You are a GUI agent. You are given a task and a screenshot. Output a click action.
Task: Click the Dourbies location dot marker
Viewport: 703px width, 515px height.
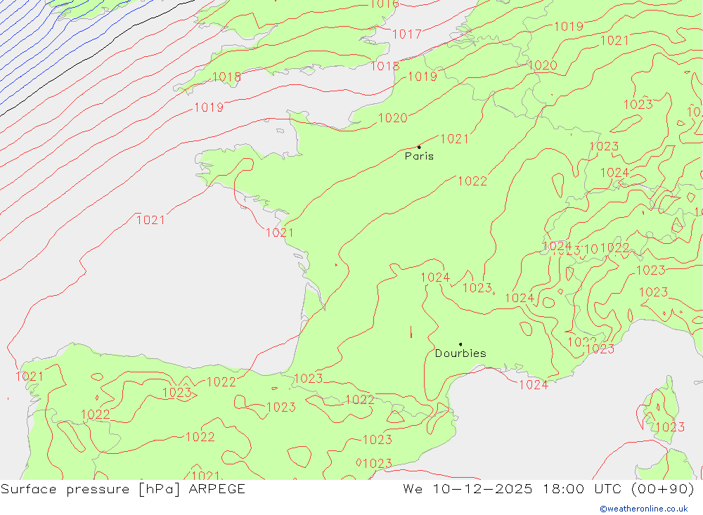[460, 344]
